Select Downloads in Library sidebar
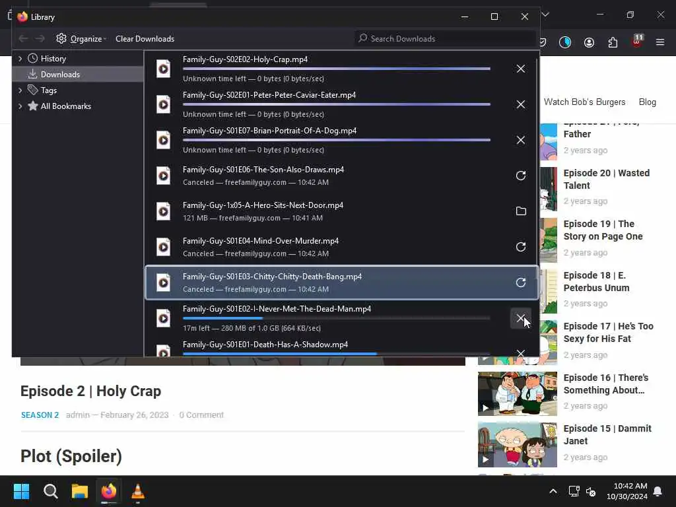 tap(60, 74)
